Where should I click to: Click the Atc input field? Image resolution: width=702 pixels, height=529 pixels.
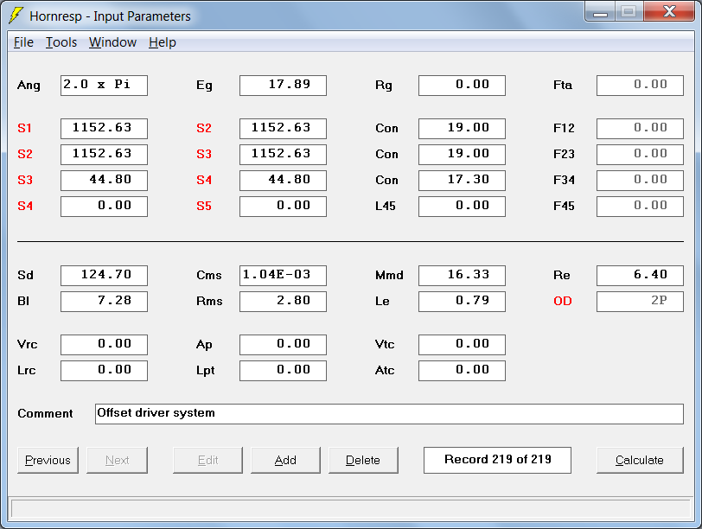click(462, 371)
